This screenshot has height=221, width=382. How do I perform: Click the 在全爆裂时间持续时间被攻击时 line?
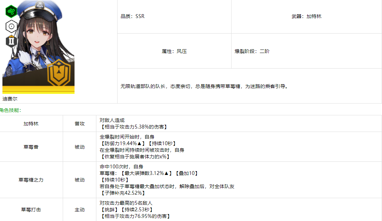[142, 150]
